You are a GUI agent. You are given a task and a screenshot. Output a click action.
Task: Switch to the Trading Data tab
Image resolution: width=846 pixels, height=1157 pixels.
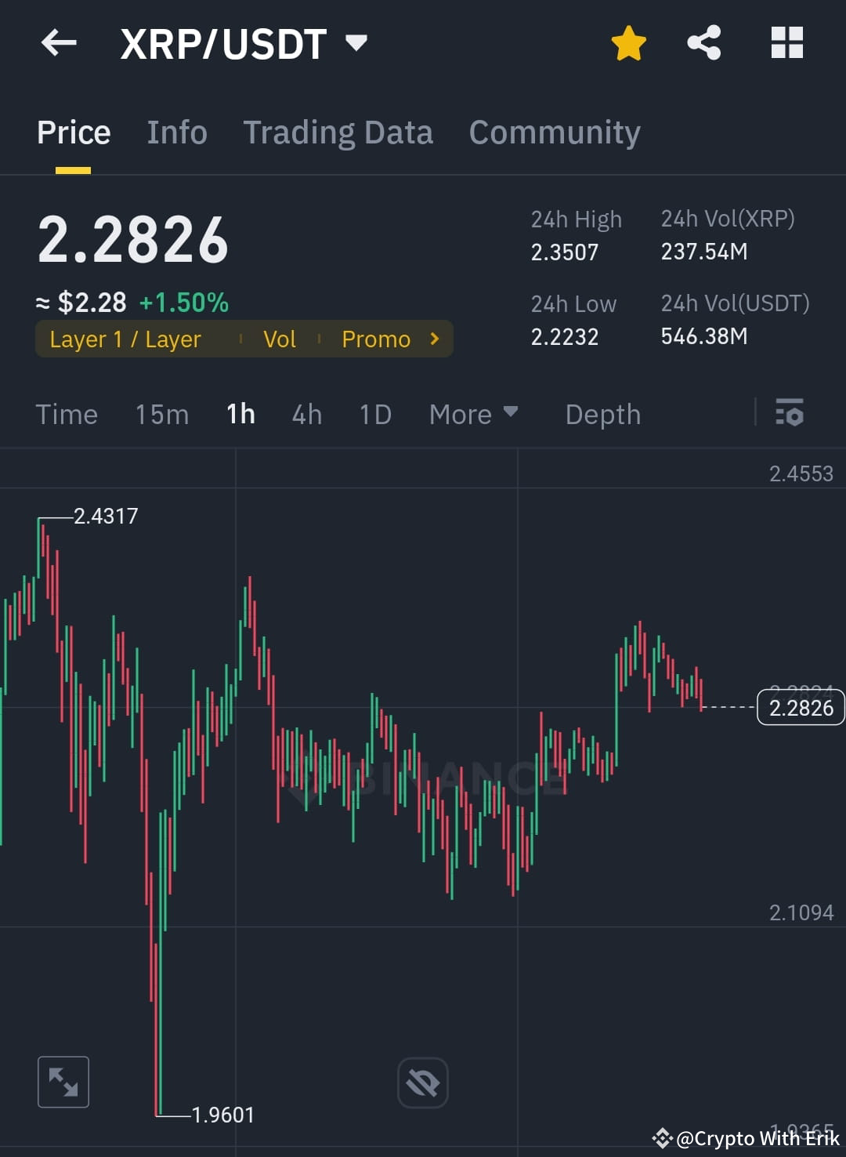(338, 132)
